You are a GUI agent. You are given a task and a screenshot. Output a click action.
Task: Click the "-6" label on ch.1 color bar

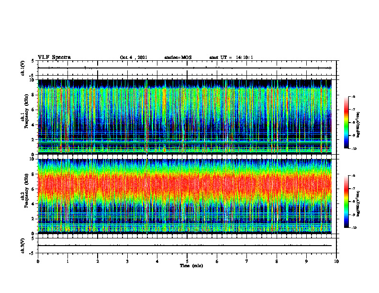click(353, 97)
